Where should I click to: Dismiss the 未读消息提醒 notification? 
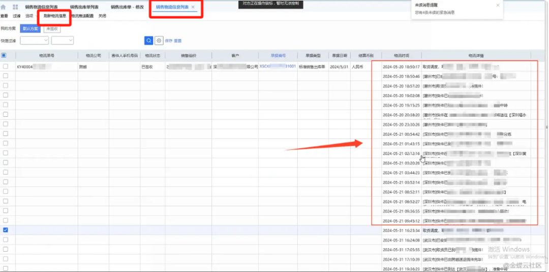click(x=498, y=5)
